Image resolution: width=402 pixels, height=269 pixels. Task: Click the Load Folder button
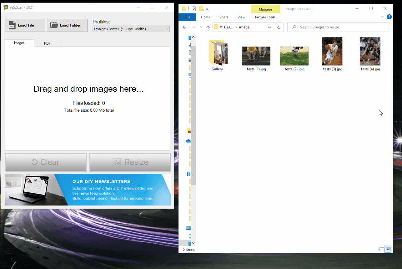tap(67, 25)
